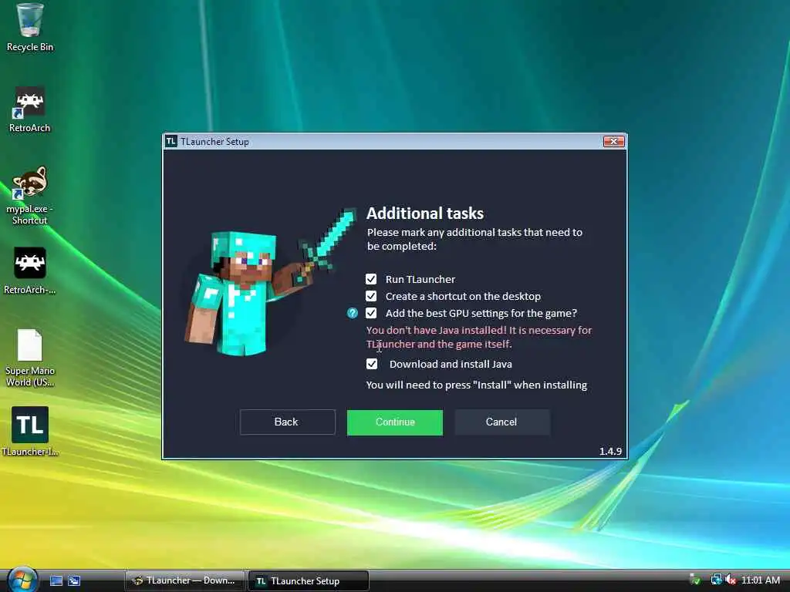Click Switch between windows quick launch icon
Image resolution: width=790 pixels, height=592 pixels.
pos(74,580)
